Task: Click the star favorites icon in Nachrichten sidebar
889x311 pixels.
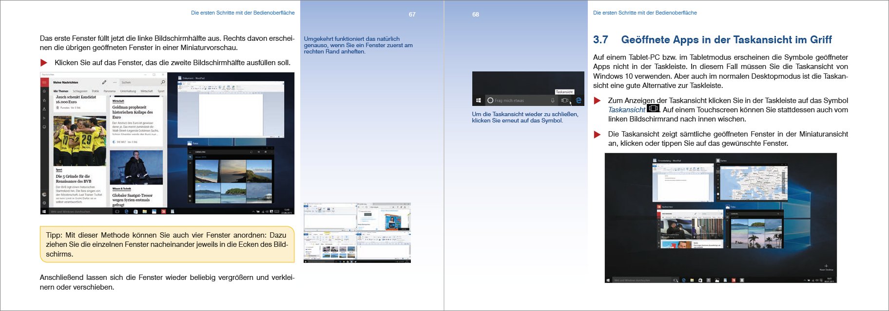Action: pos(44,100)
